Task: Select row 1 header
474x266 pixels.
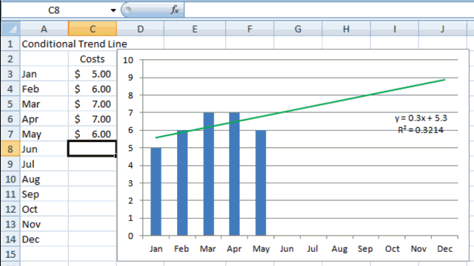Action: click(x=10, y=44)
